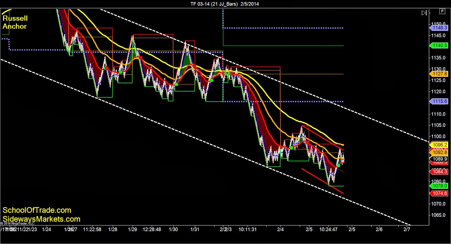Click the boxed F icon
This screenshot has height=244, width=451.
(442, 11)
